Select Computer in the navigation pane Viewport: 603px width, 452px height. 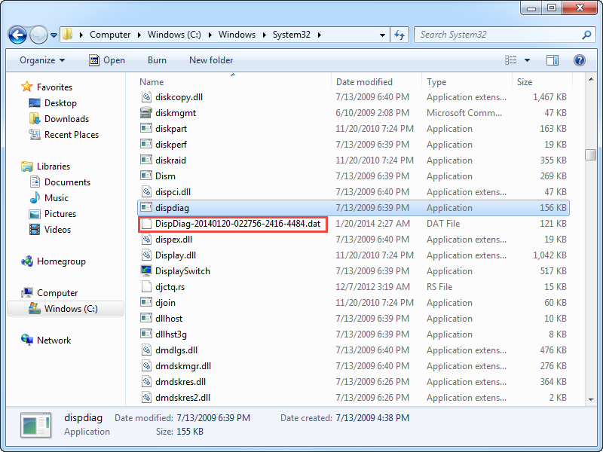click(x=57, y=293)
